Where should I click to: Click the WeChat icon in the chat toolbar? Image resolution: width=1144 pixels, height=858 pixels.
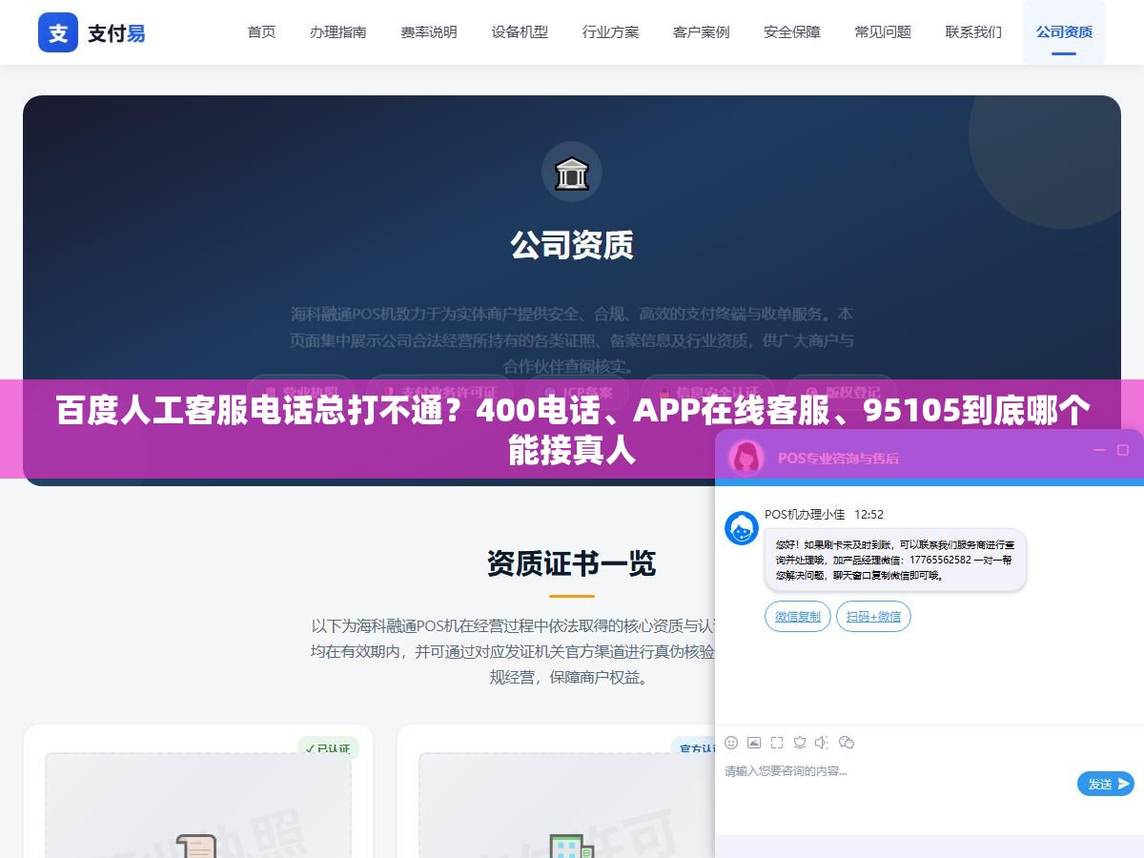coord(846,743)
